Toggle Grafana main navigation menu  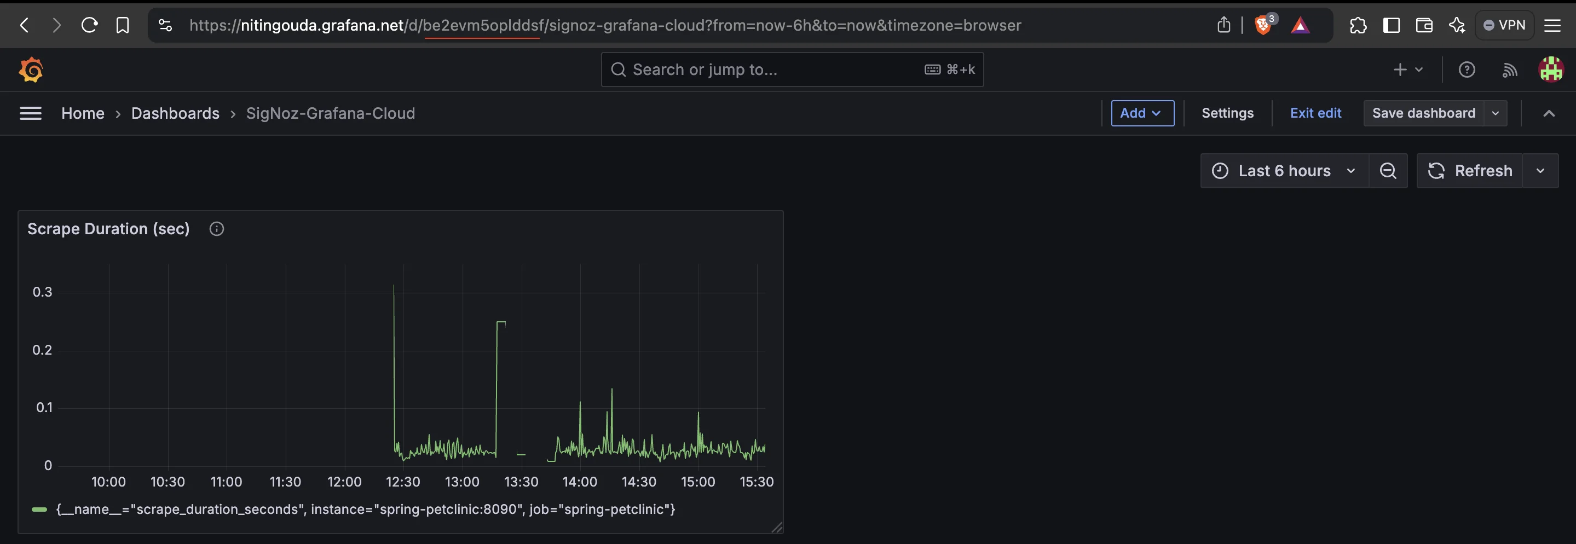31,113
